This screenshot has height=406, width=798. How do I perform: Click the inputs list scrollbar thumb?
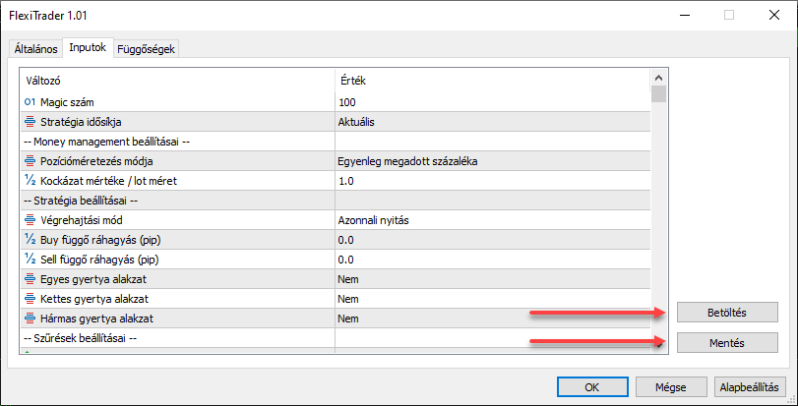[x=658, y=94]
